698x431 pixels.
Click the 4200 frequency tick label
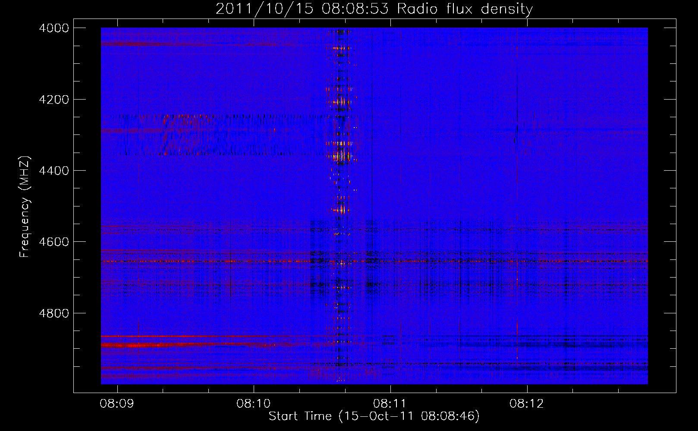coord(54,100)
